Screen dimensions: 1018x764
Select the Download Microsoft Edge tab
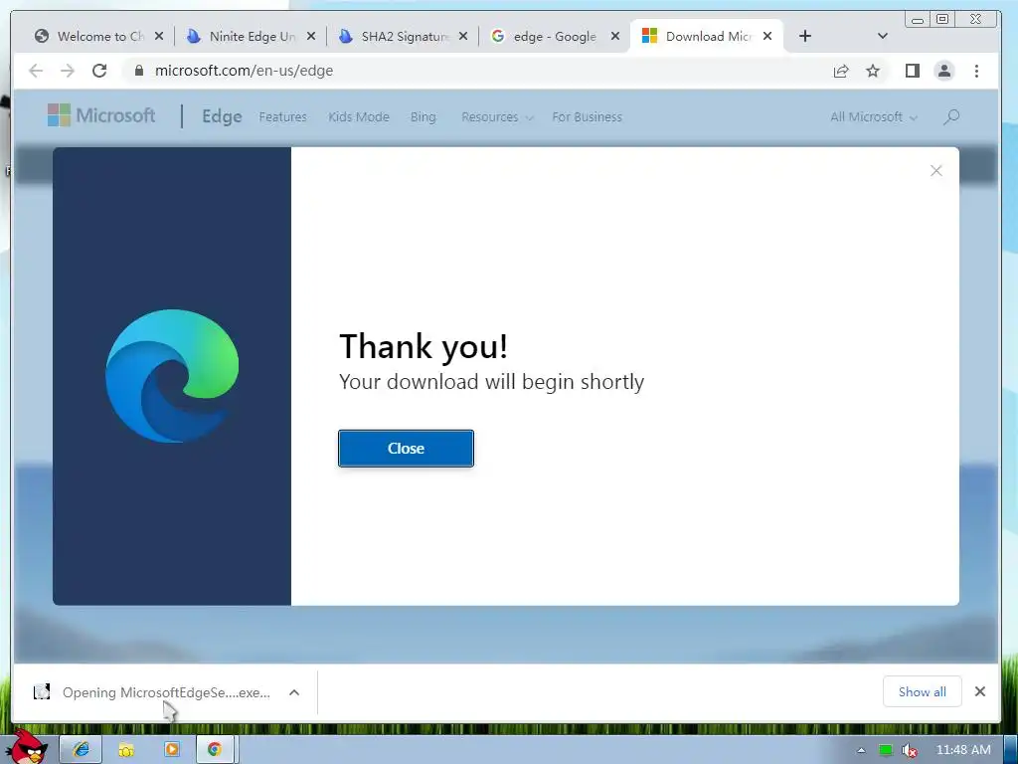tap(707, 37)
